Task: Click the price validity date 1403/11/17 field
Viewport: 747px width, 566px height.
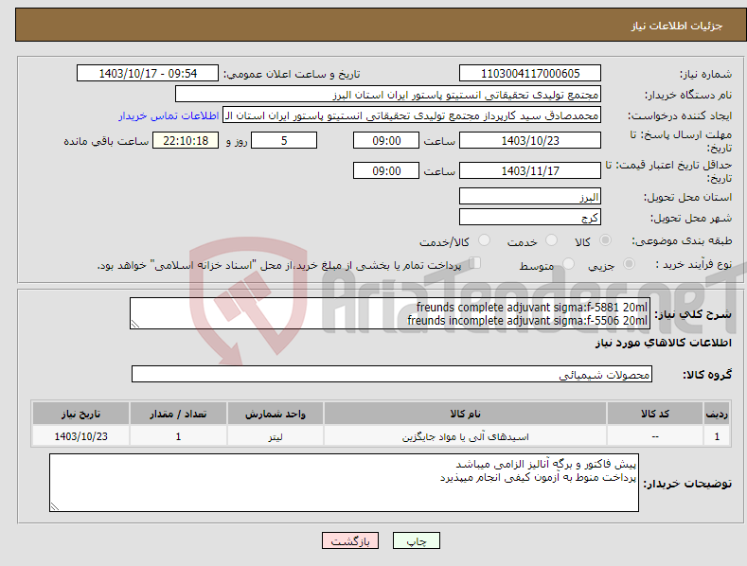Action: click(530, 170)
